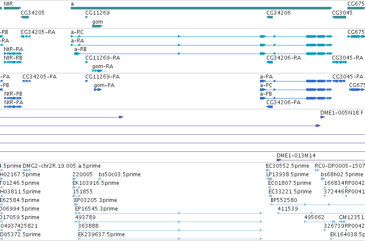Image resolution: width=365 pixels, height=241 pixels.
Task: Click the a-PC protein label
Action: (266, 85)
